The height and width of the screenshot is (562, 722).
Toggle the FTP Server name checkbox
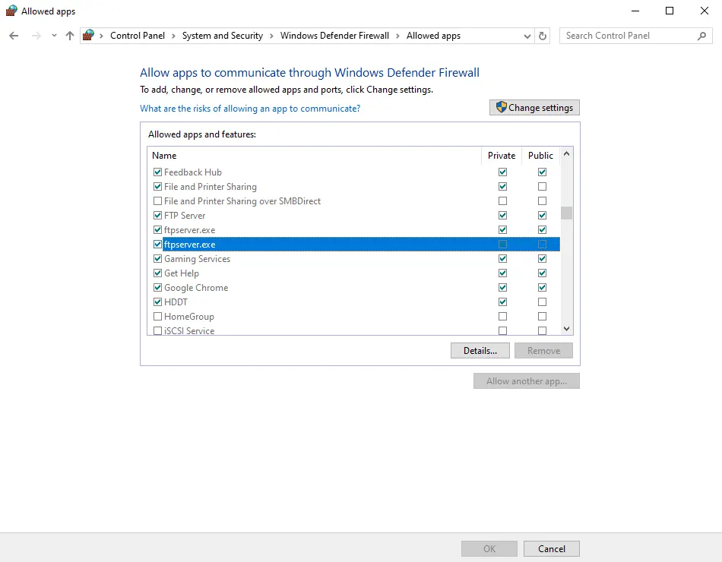[x=157, y=216]
